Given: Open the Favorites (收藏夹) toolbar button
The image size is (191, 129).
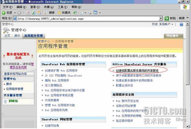Looking at the screenshot, I should tap(64, 13).
